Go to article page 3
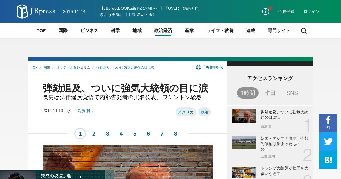The height and width of the screenshot is (179, 341). pos(107,134)
